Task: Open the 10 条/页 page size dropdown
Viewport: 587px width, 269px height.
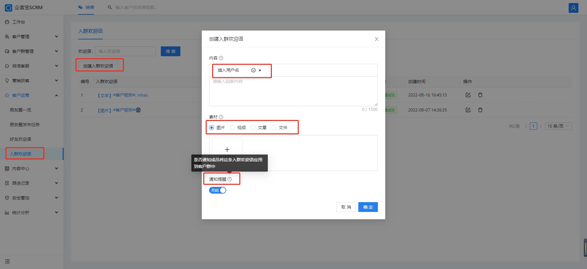Action: tap(559, 126)
